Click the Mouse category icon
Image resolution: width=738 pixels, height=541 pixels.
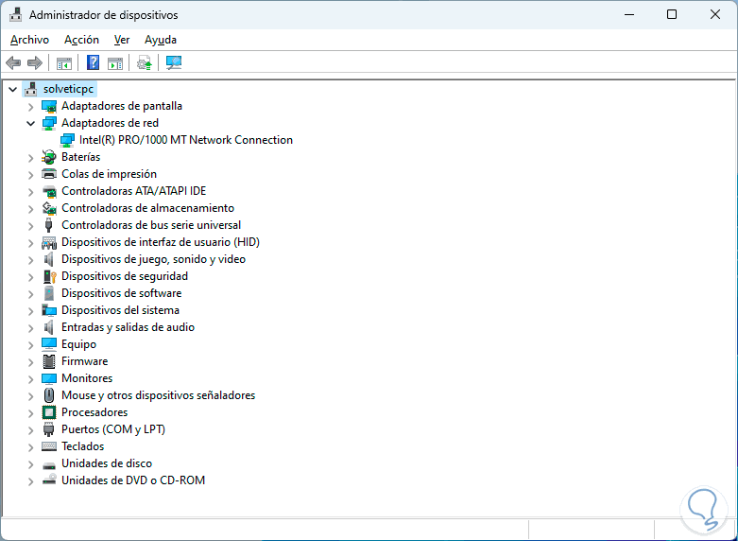click(x=49, y=395)
